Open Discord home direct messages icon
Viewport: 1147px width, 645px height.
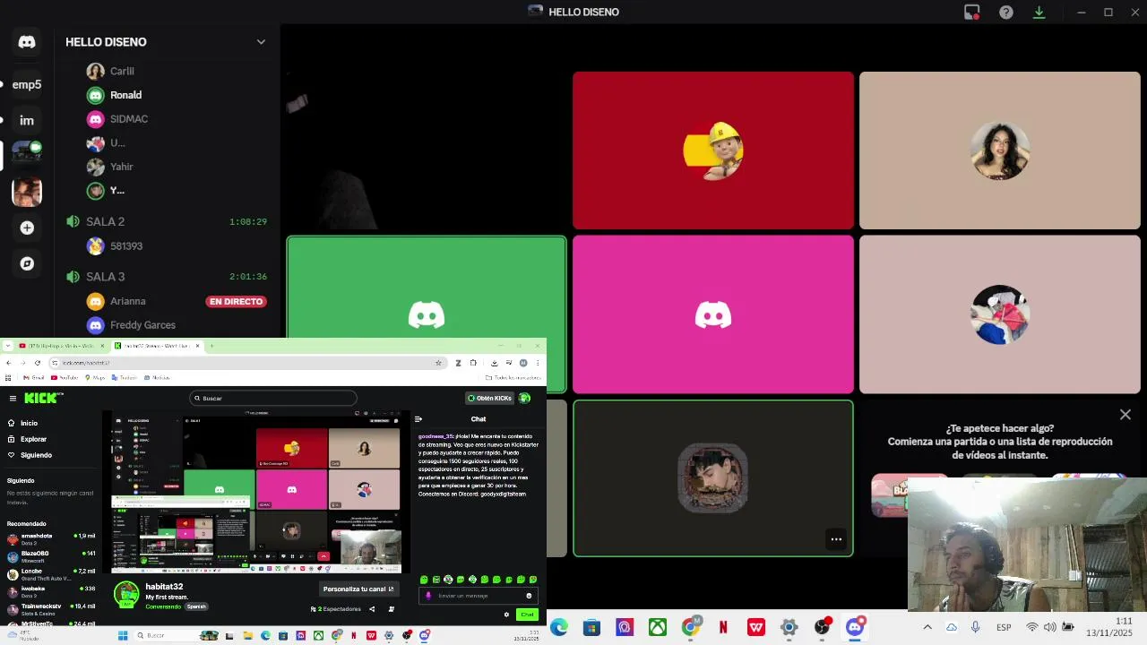coord(27,42)
